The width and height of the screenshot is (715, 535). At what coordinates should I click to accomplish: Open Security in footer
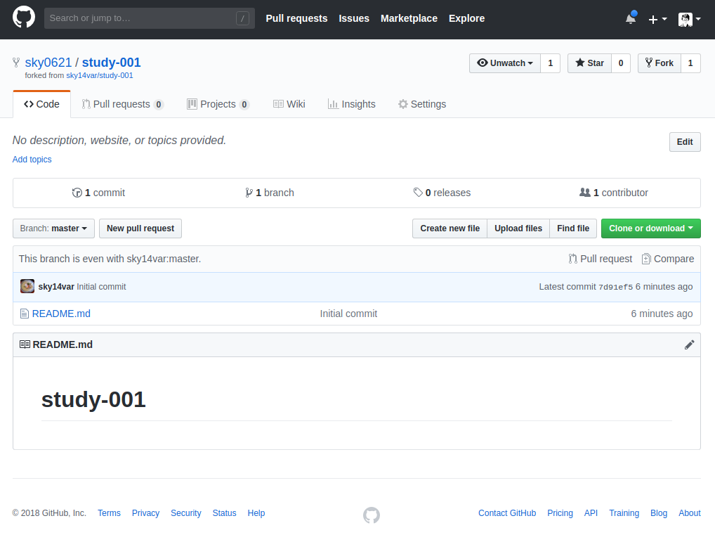pos(185,513)
